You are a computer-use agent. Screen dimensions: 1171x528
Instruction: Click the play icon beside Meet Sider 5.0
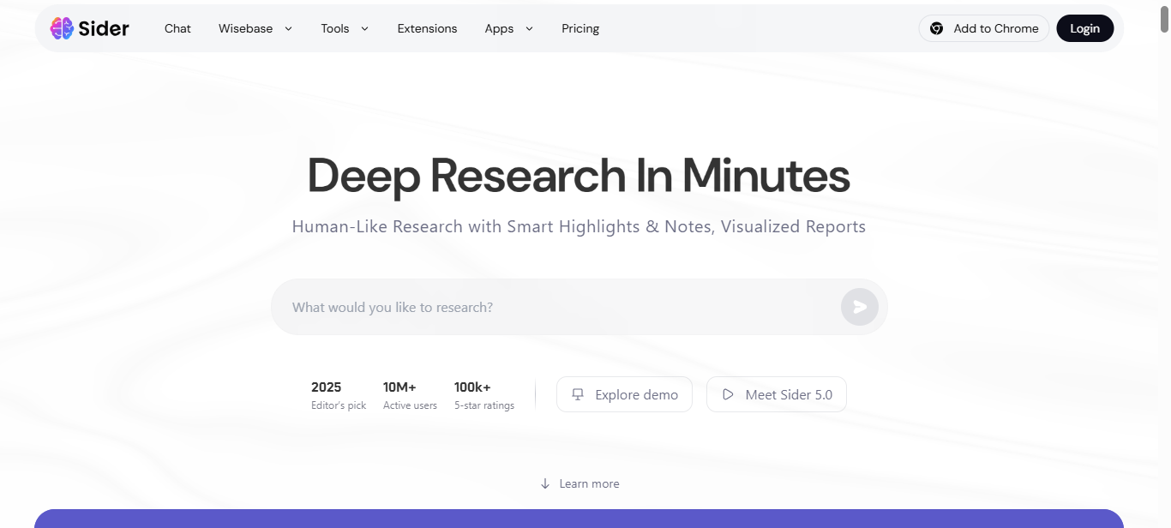click(728, 394)
